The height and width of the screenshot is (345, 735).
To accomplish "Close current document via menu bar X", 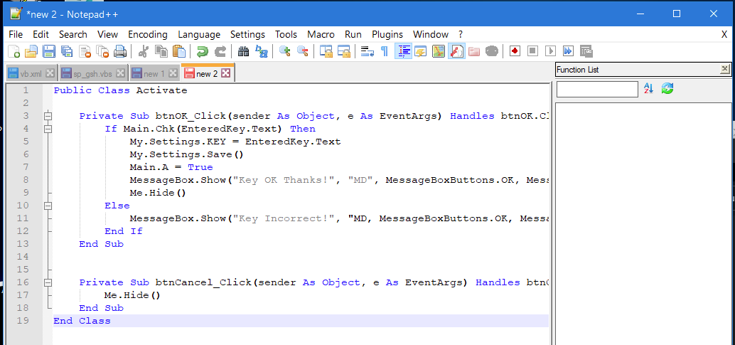I will (x=724, y=34).
